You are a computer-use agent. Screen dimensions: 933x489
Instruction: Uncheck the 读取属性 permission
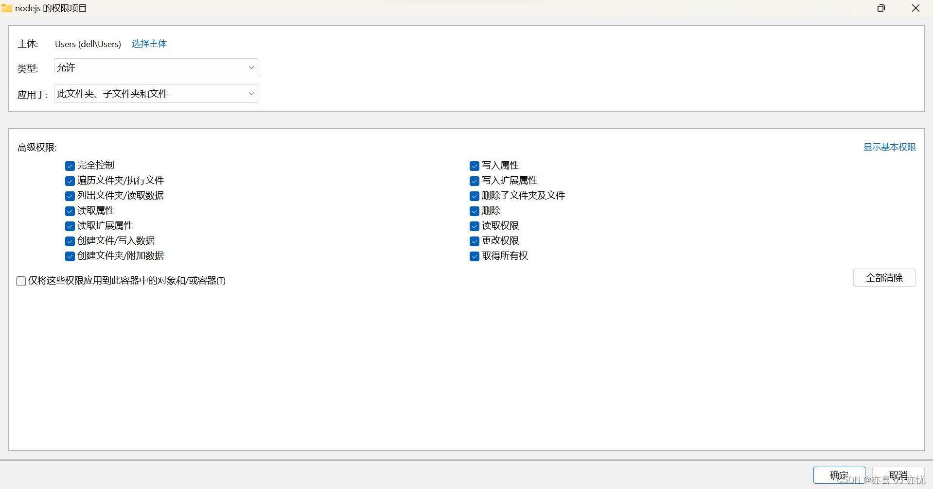(x=70, y=211)
